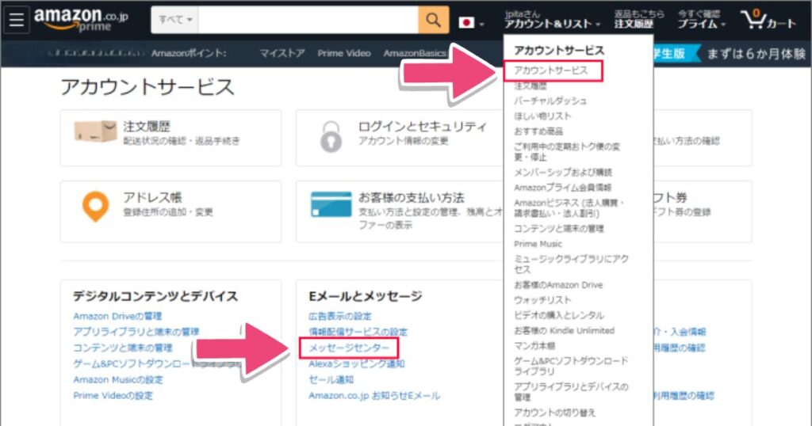Click Amazon.co.jp お知らせEメール link
The height and width of the screenshot is (426, 812).
pyautogui.click(x=374, y=395)
